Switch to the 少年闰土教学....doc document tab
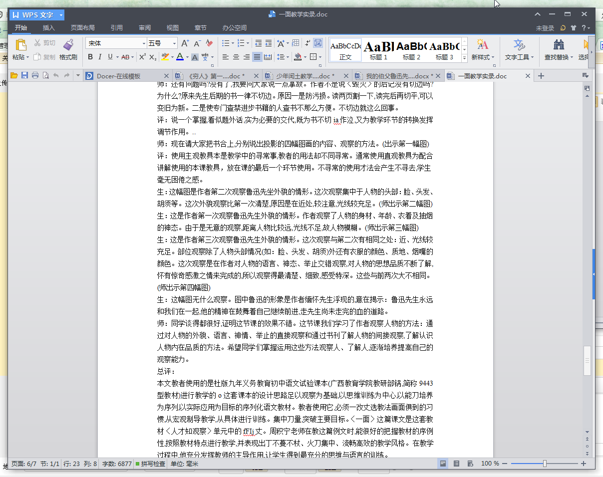The height and width of the screenshot is (477, 603). coord(307,76)
